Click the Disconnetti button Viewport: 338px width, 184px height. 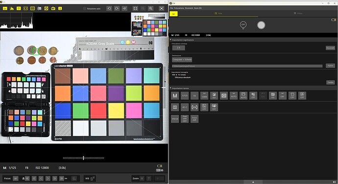click(330, 48)
